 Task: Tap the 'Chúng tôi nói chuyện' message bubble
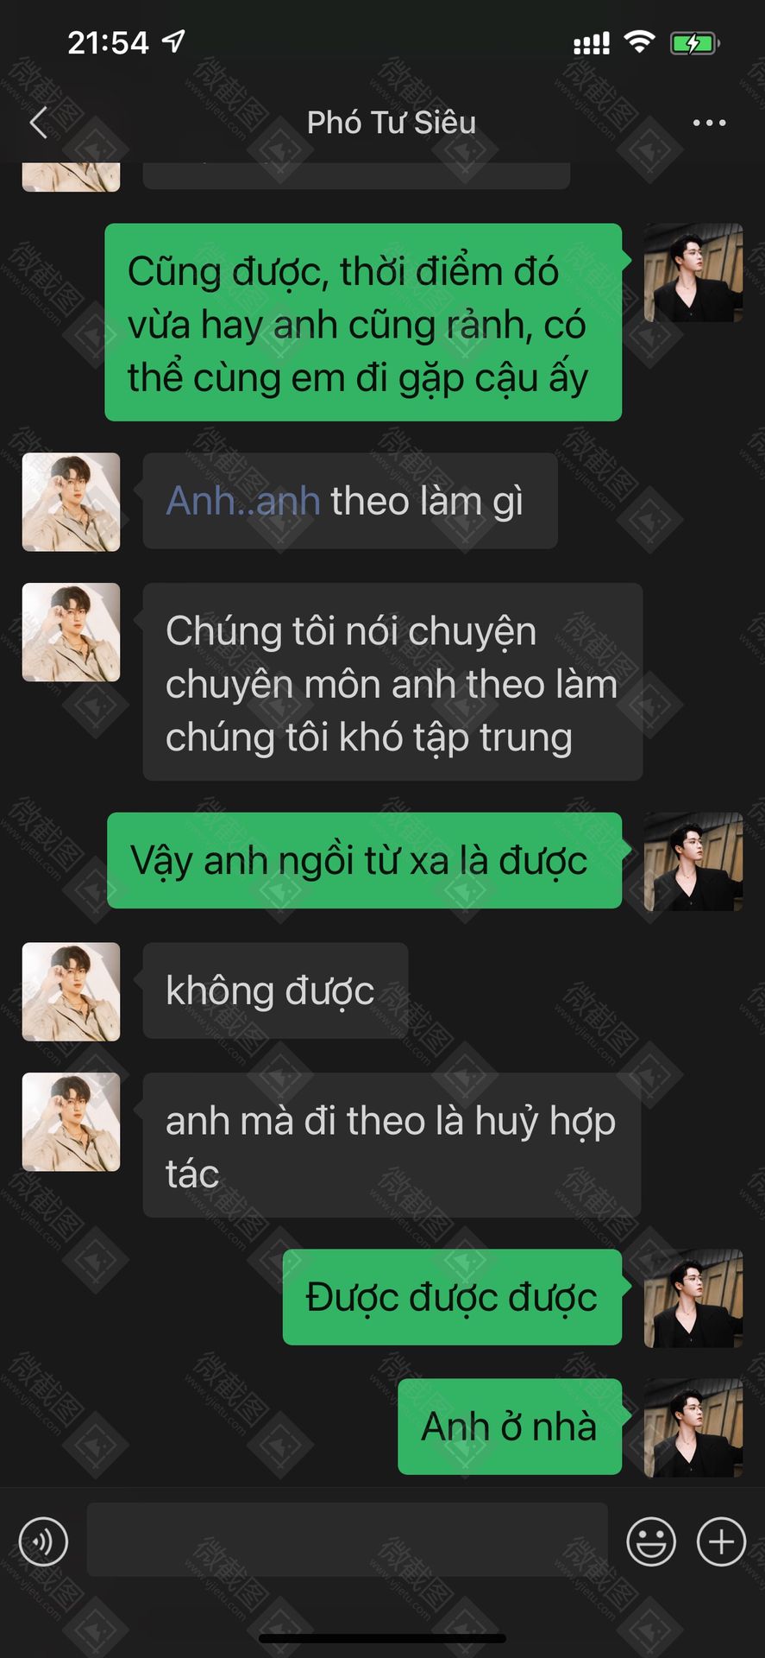pyautogui.click(x=392, y=681)
